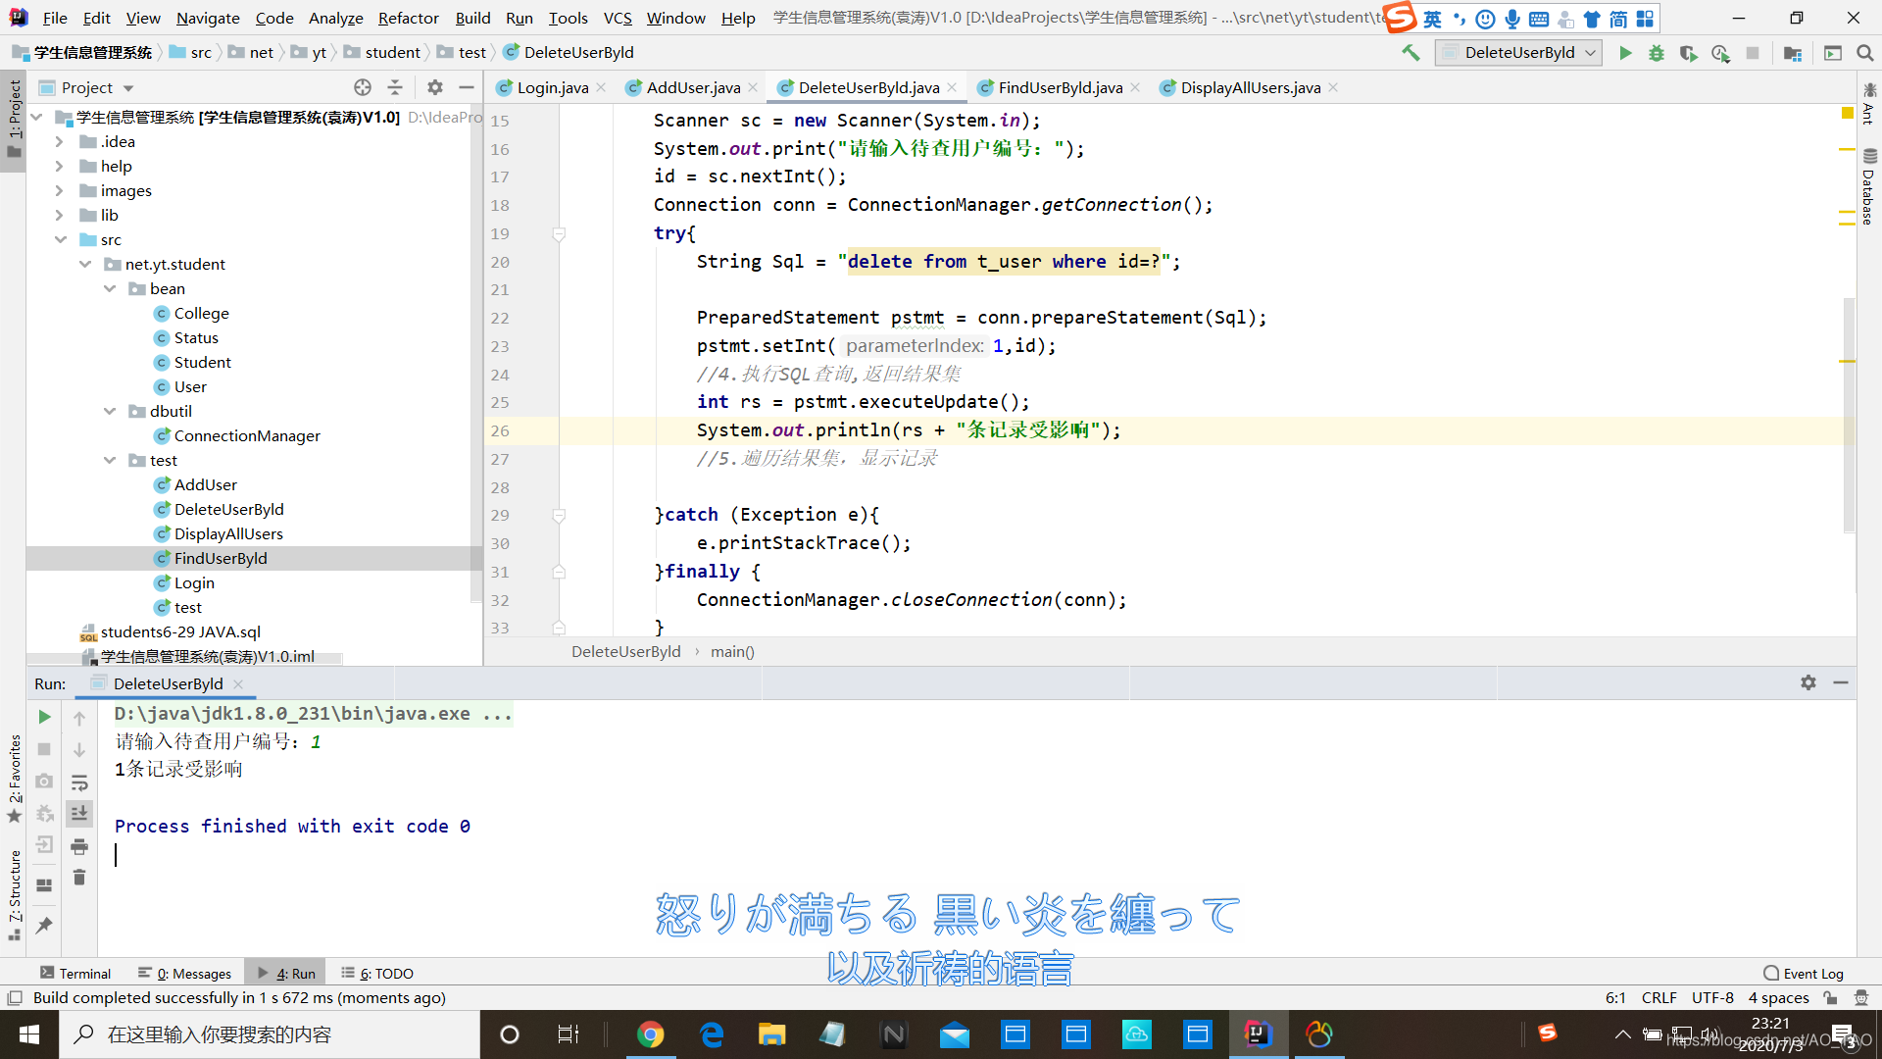1882x1059 pixels.
Task: Expand the .idea folder
Action: (x=59, y=142)
